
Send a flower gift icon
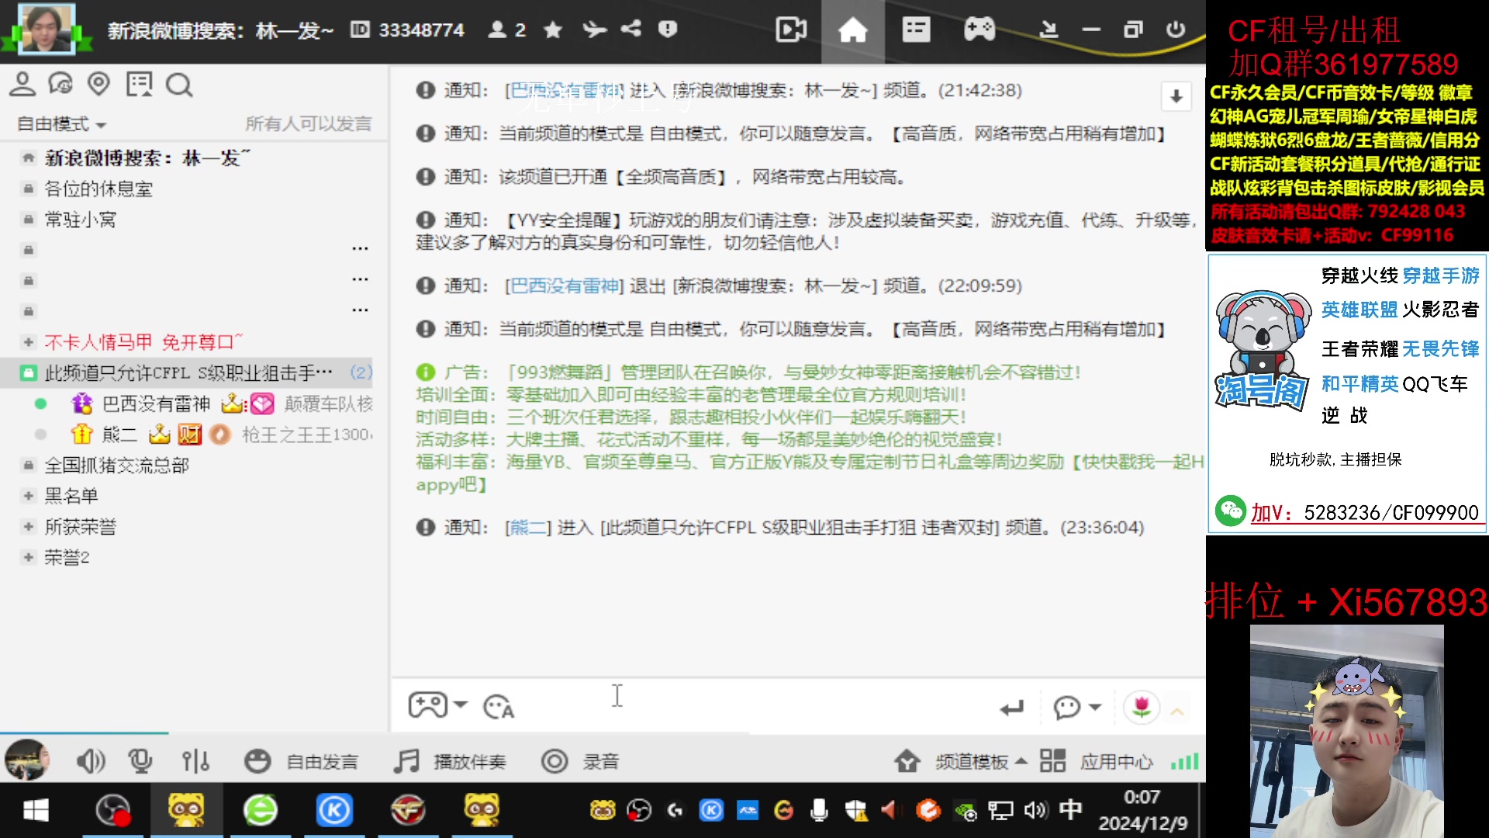point(1141,707)
